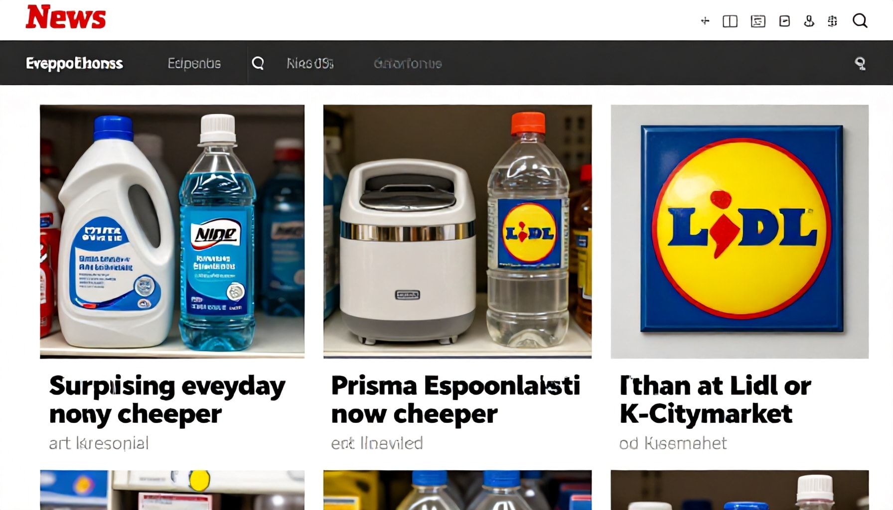Click the magnifier icon in the dark navigation bar
The width and height of the screenshot is (893, 510).
(x=258, y=63)
